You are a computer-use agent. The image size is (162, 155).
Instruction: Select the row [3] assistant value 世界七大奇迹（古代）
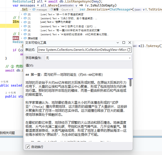tap(78, 26)
